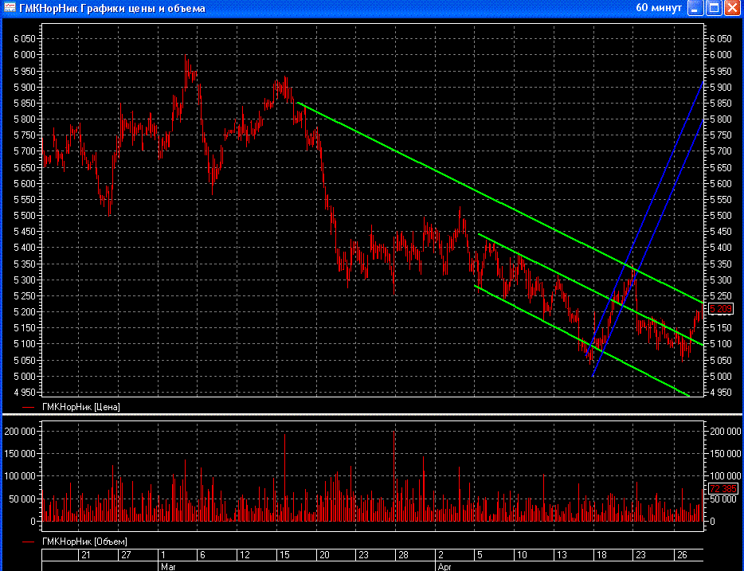This screenshot has height=571, width=744.
Task: Click date label '6' on the time axis
Action: click(x=202, y=555)
